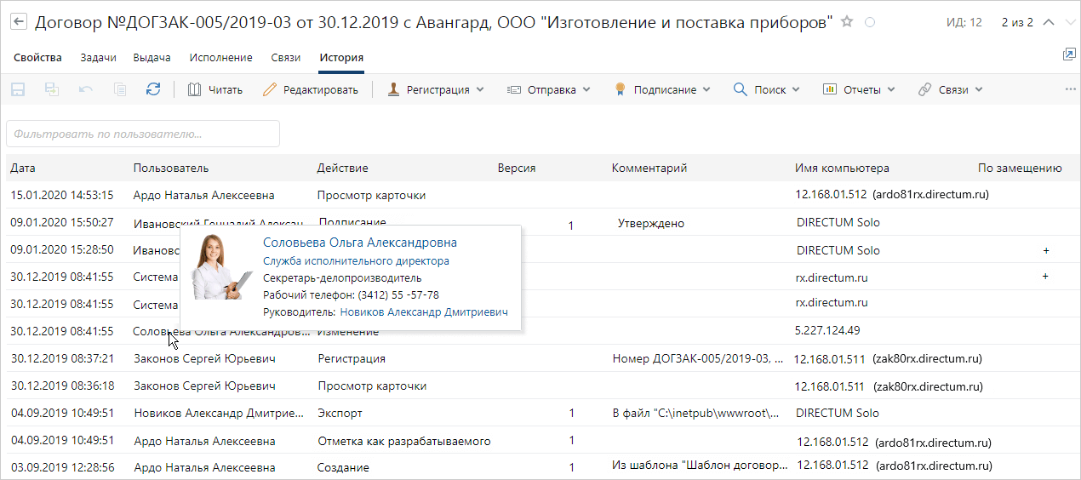Expand the Отправка dropdown menu
The image size is (1081, 480).
coord(549,89)
